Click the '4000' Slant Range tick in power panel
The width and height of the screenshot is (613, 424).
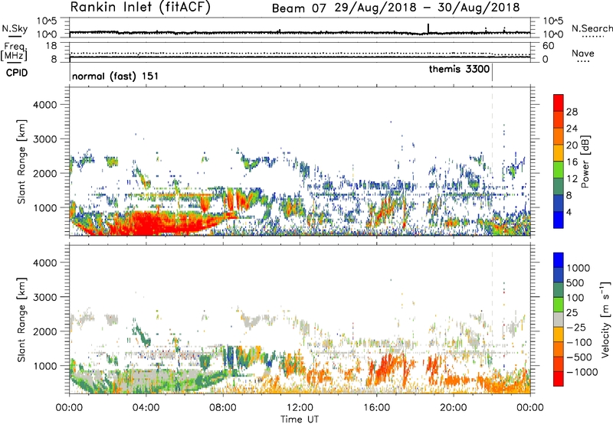pyautogui.click(x=45, y=105)
